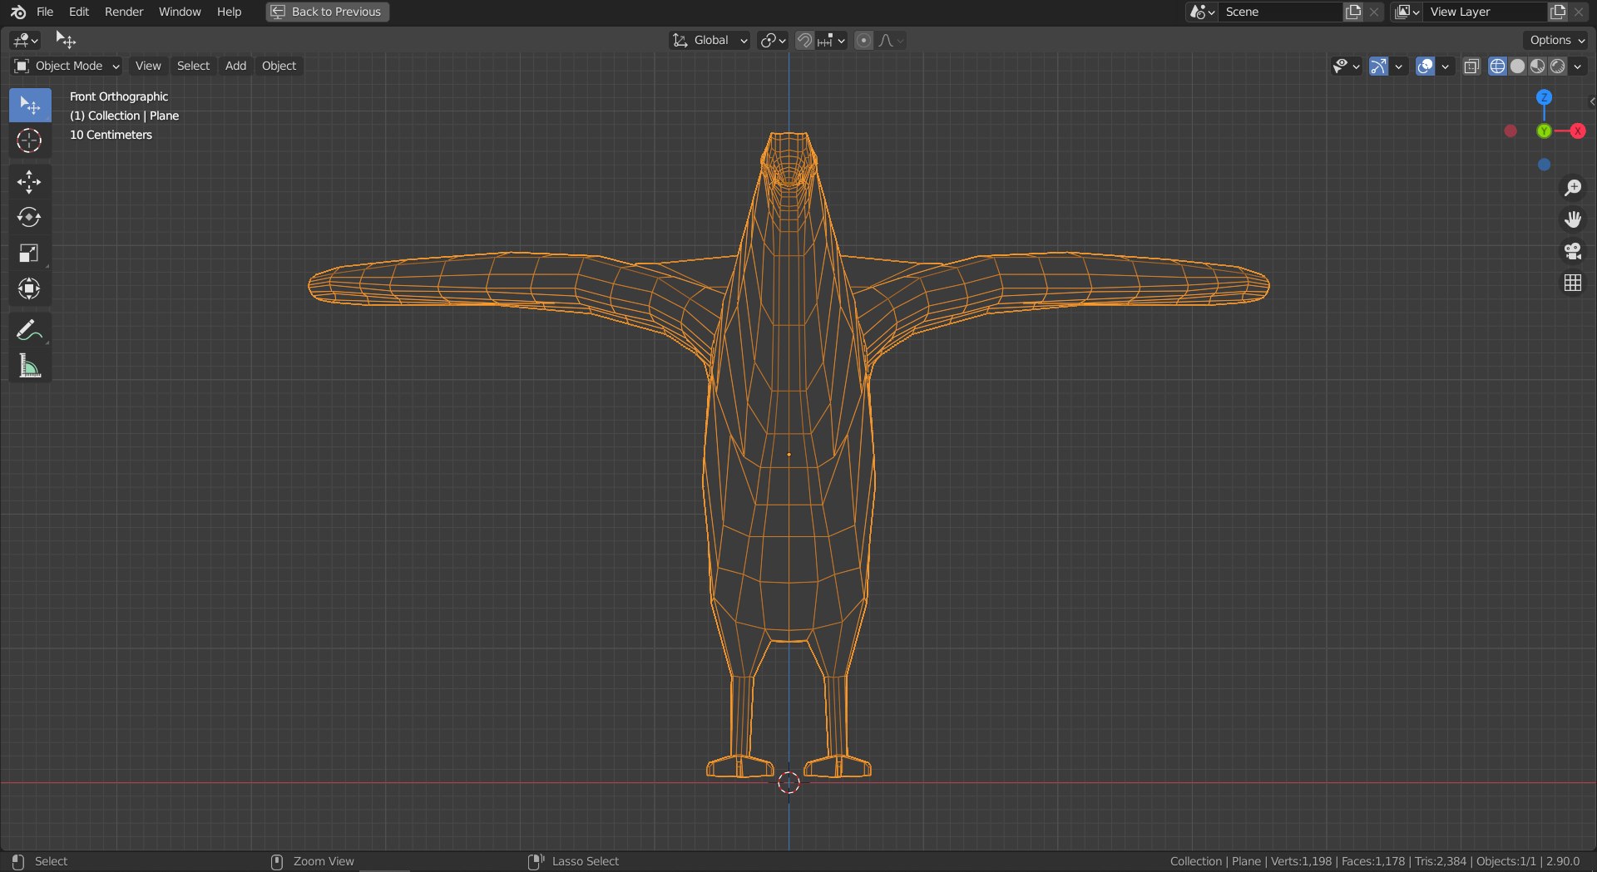Viewport: 1597px width, 872px height.
Task: Click the 3D cursor at the feet
Action: 789,782
